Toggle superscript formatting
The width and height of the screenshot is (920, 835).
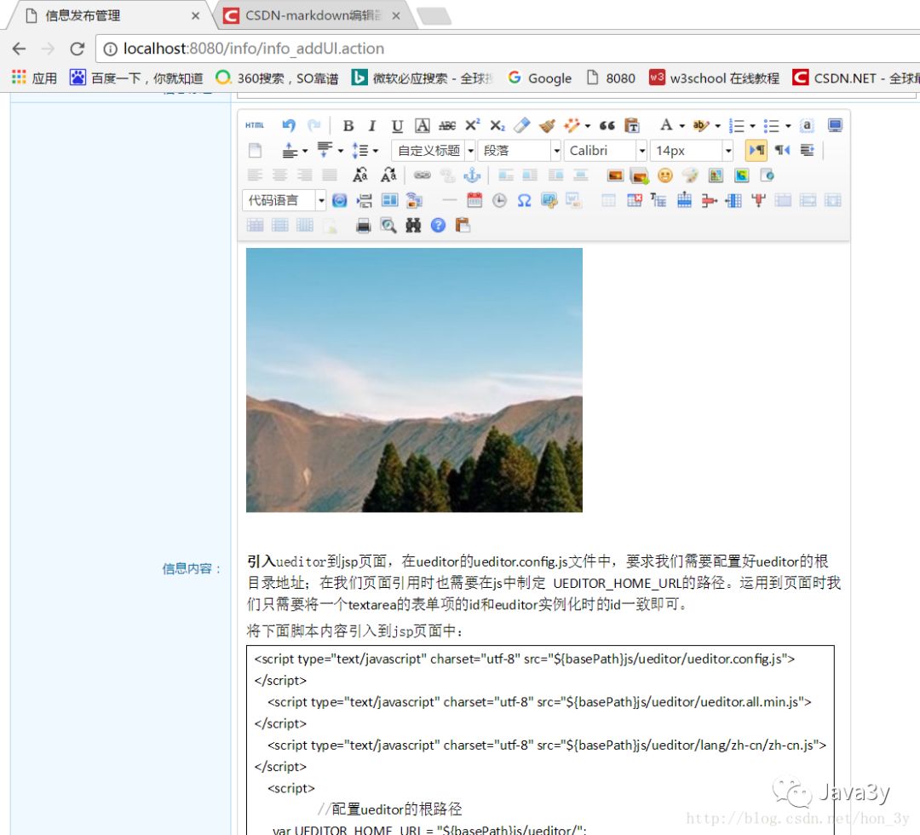click(x=472, y=125)
